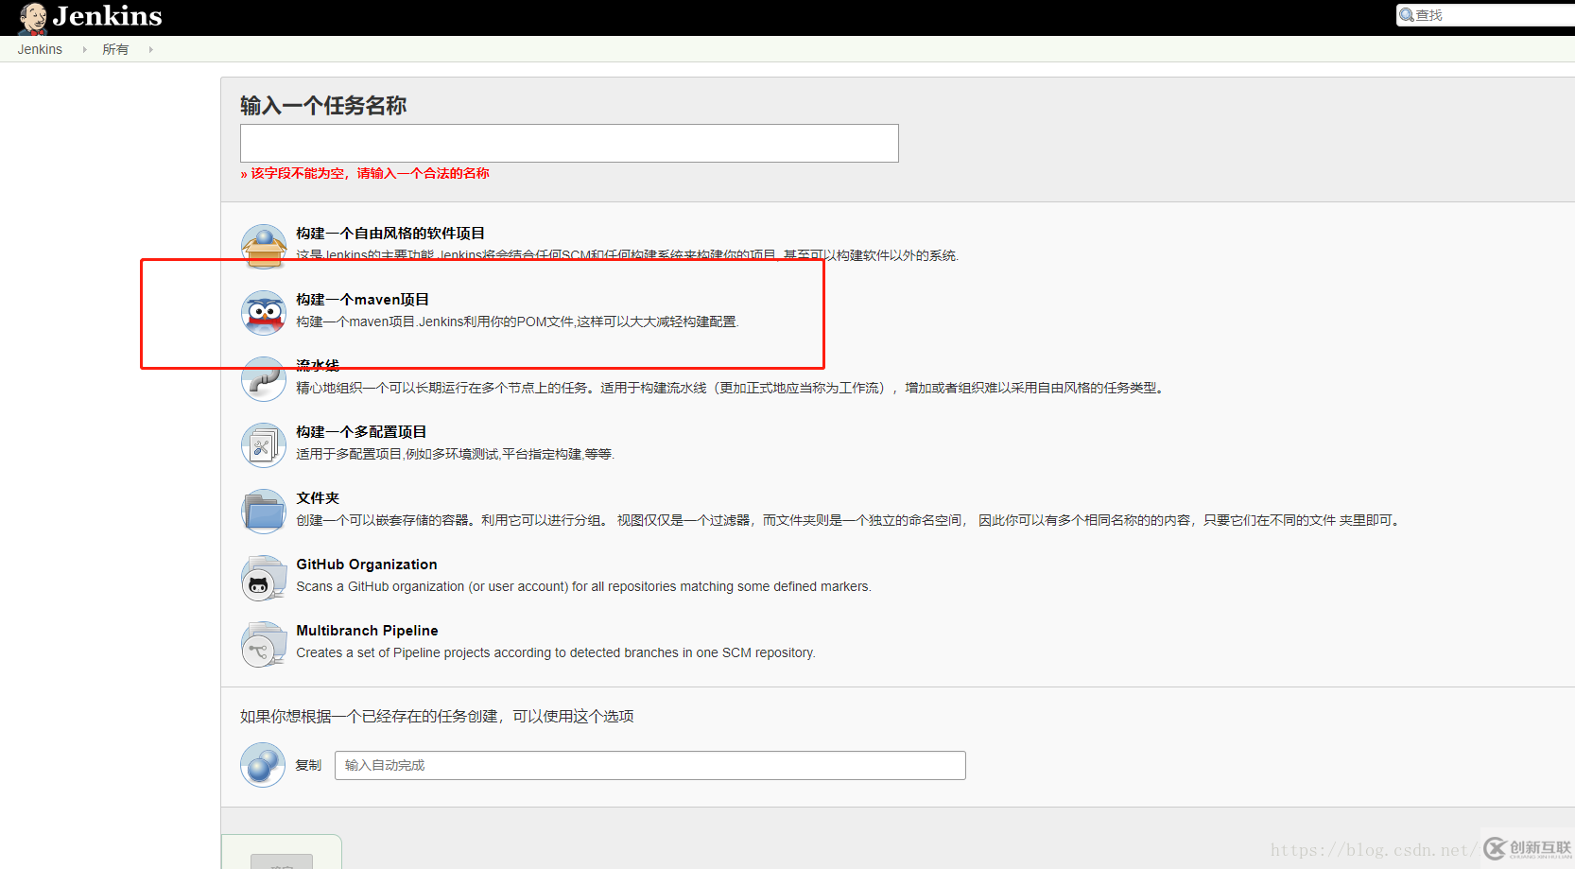Click the empty task name input box
The image size is (1575, 869).
click(568, 143)
